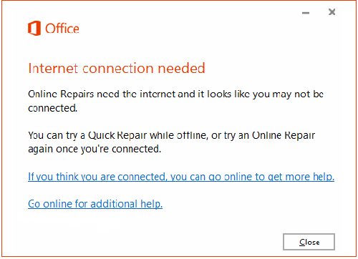Open 'Go online for additional help' link
The width and height of the screenshot is (358, 259).
coord(95,204)
